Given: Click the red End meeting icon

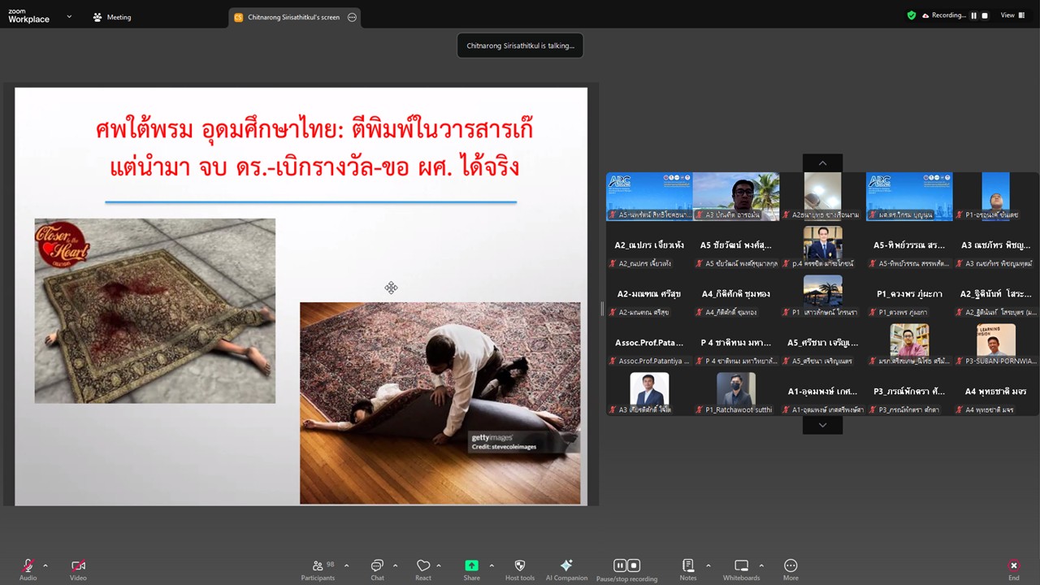Looking at the screenshot, I should pyautogui.click(x=1013, y=565).
